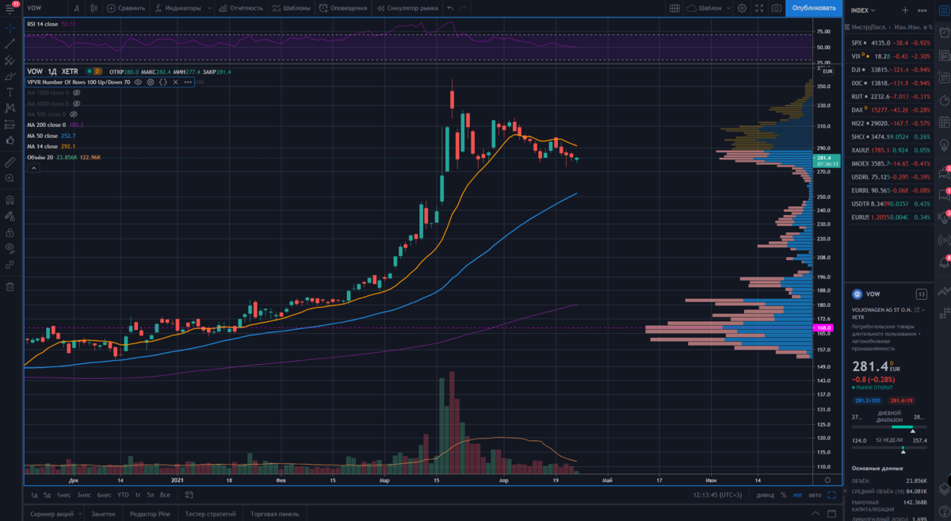Open the Отчётность menu
This screenshot has width=951, height=521.
click(x=240, y=8)
